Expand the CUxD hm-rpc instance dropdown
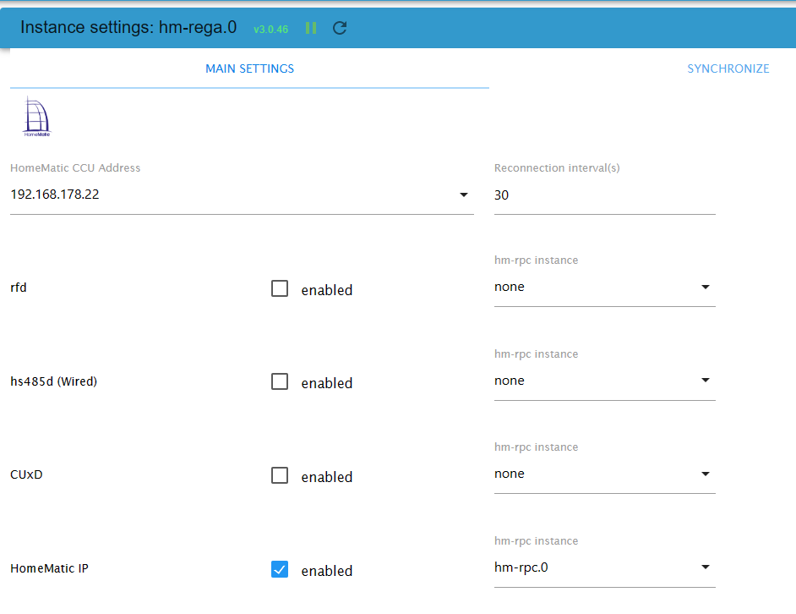796x614 pixels. 605,474
